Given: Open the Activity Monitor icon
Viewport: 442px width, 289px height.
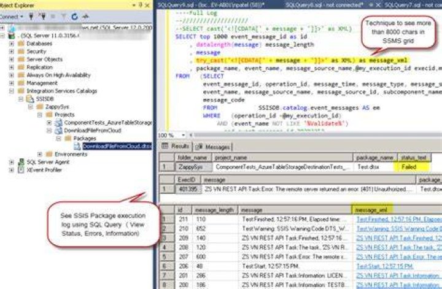Looking at the screenshot, I should pyautogui.click(x=85, y=17).
